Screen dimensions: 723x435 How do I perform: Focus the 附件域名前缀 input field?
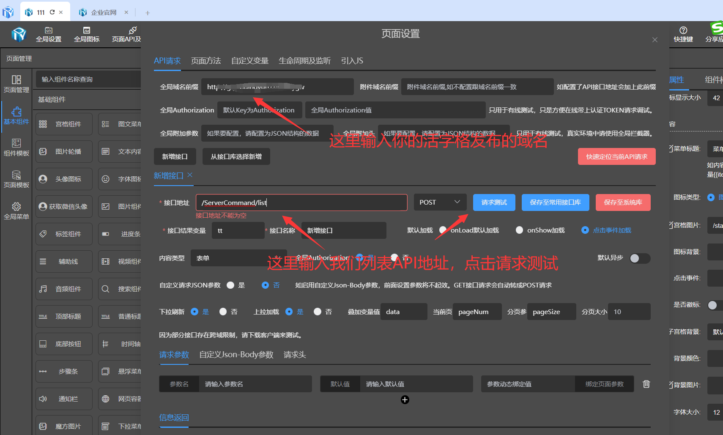coord(477,87)
